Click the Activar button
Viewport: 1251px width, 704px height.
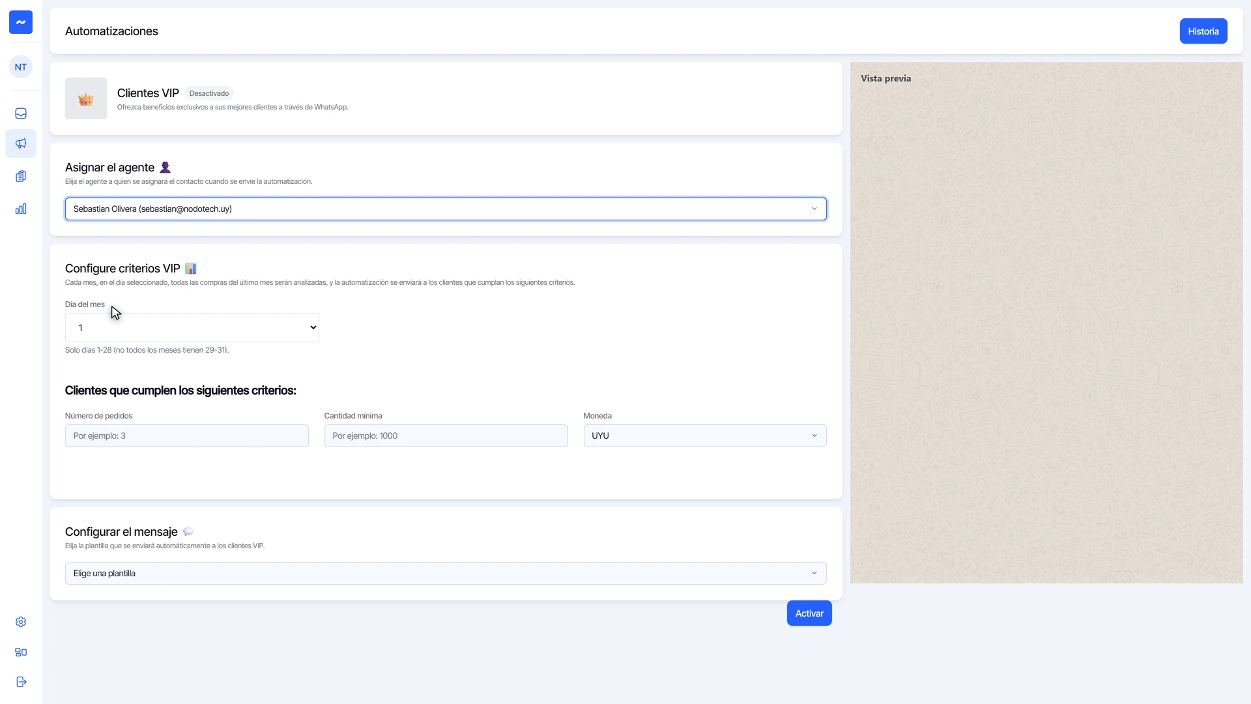tap(809, 613)
